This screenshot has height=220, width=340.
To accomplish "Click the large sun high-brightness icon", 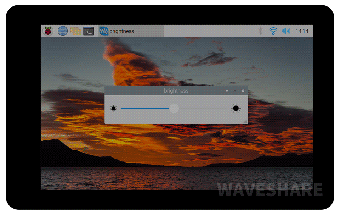I will tap(236, 109).
